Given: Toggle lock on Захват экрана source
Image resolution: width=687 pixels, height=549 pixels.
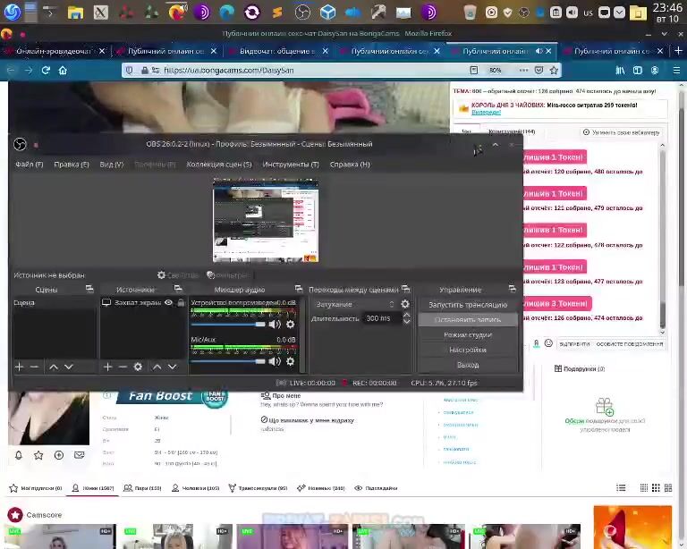Looking at the screenshot, I should coord(181,303).
